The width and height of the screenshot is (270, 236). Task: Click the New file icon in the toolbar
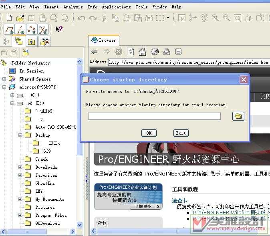click(9, 18)
